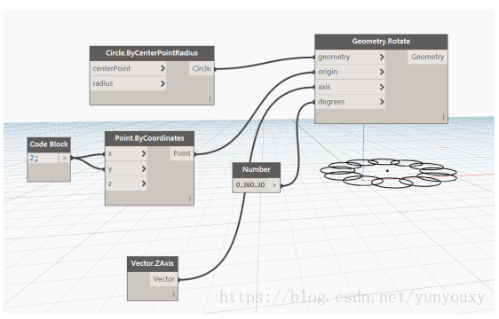Click the chevron beside the y input

tap(144, 168)
